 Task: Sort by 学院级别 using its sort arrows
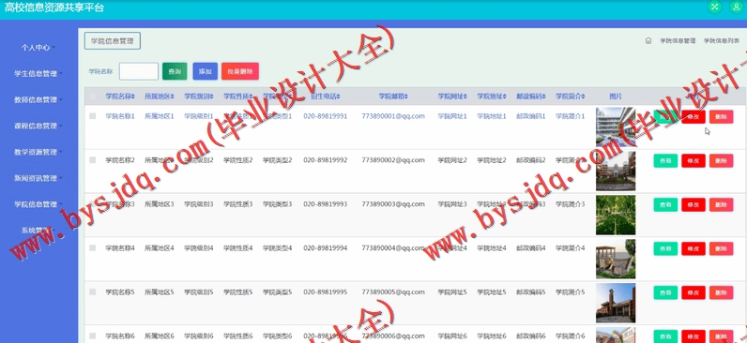[x=212, y=97]
